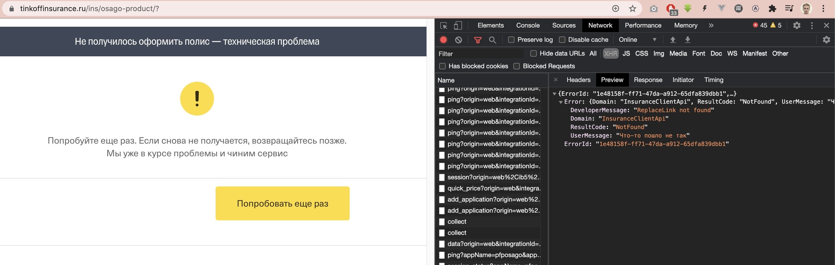The width and height of the screenshot is (835, 265).
Task: Click the inspect element picker icon
Action: [444, 25]
